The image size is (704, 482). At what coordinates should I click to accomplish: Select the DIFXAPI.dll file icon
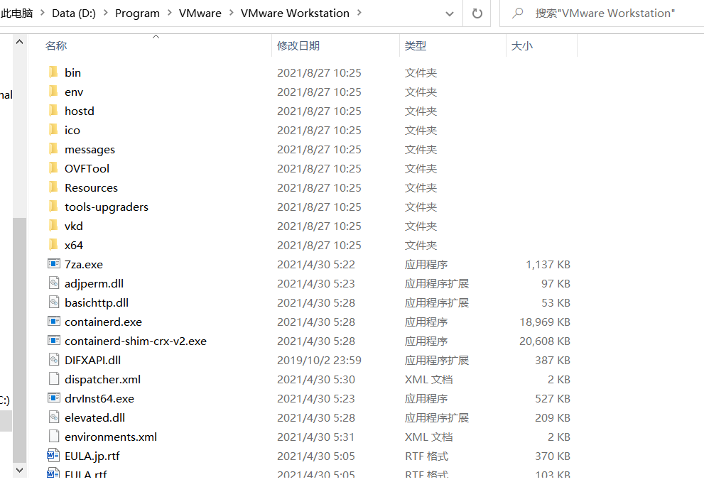(54, 359)
